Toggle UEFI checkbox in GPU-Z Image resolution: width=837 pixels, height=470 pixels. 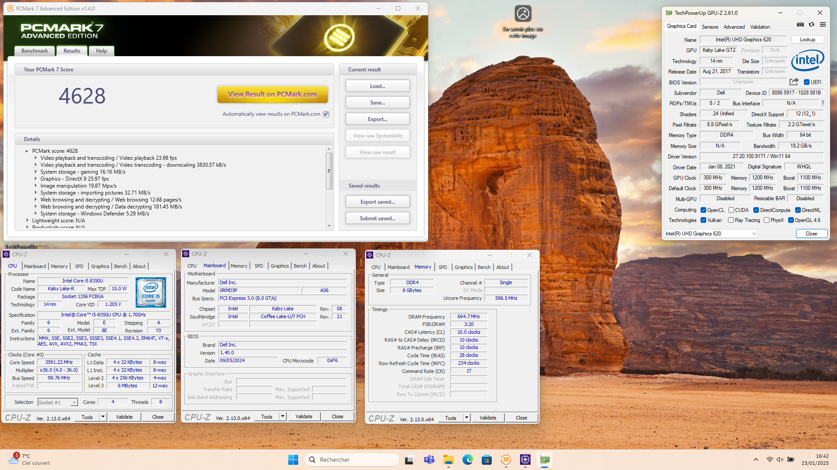[x=806, y=82]
